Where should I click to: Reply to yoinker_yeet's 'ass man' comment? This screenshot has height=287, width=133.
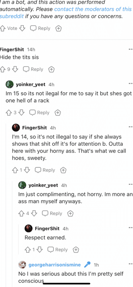[x=52, y=213]
